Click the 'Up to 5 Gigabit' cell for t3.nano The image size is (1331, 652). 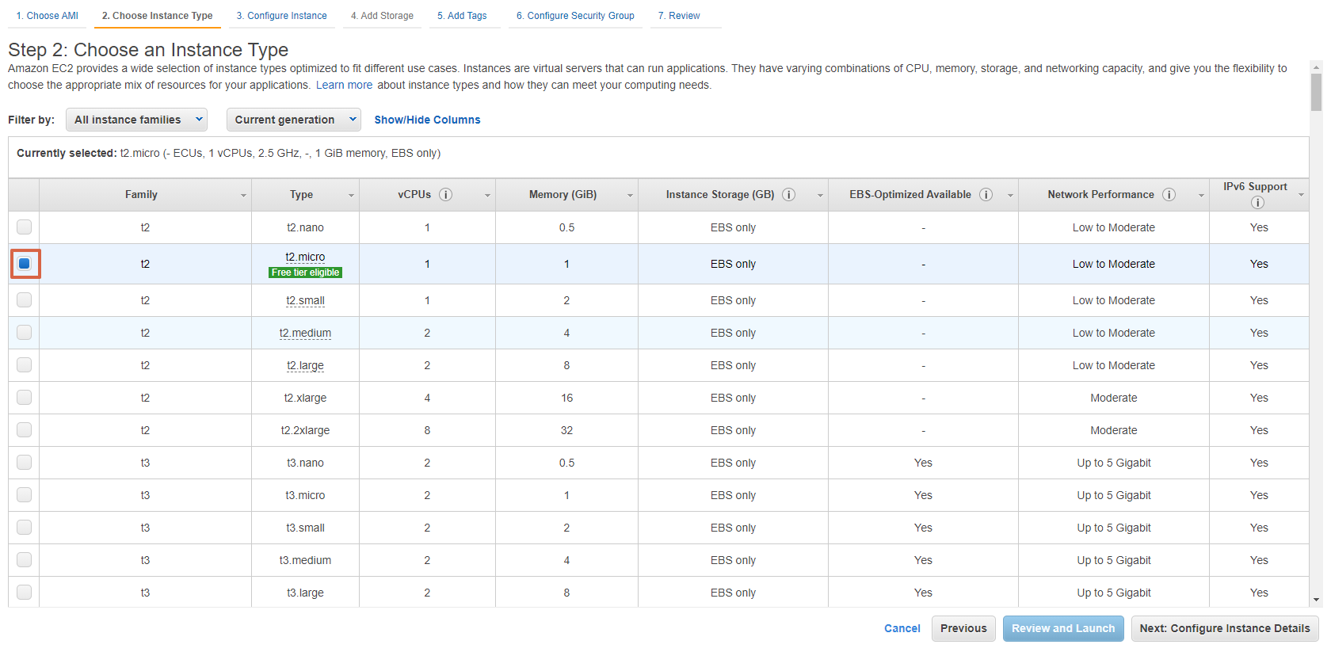pyautogui.click(x=1114, y=463)
